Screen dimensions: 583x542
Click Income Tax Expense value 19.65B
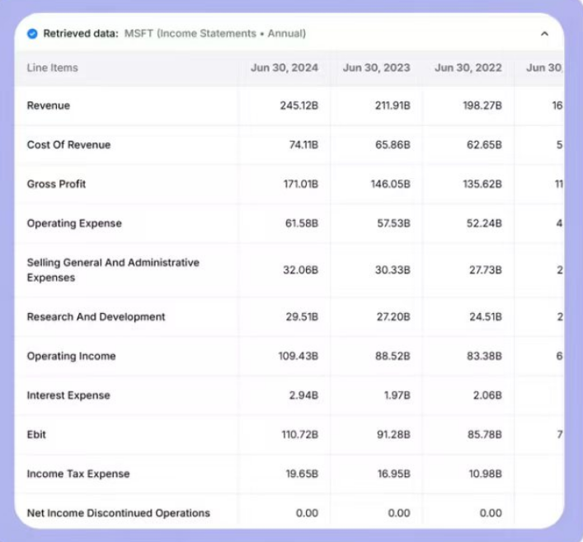point(302,474)
